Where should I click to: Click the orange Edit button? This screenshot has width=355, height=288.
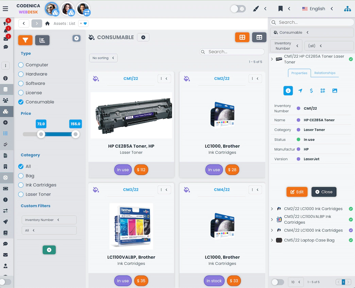297,192
